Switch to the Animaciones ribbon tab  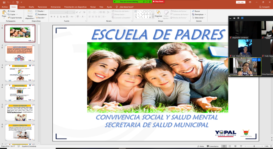click(55, 7)
